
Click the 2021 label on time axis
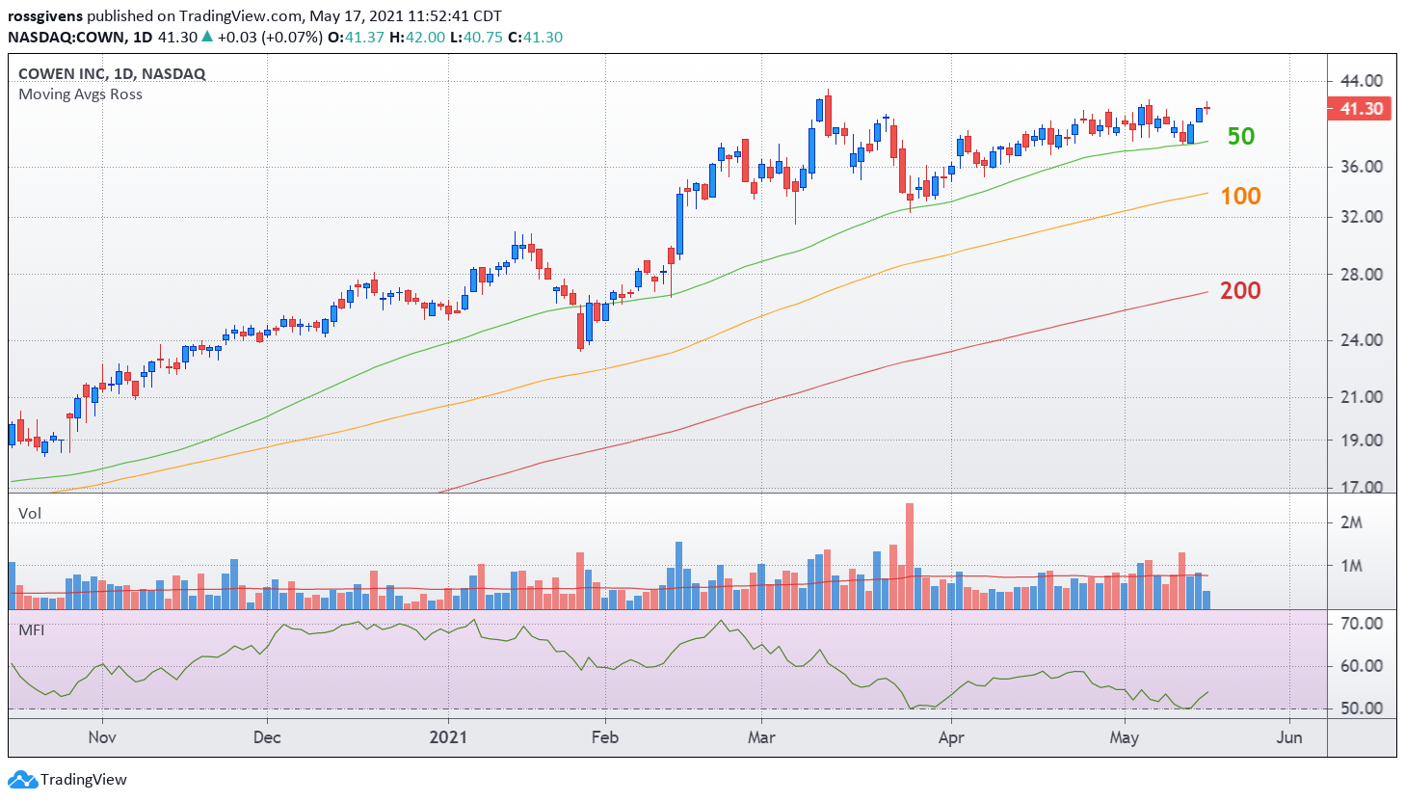448,737
